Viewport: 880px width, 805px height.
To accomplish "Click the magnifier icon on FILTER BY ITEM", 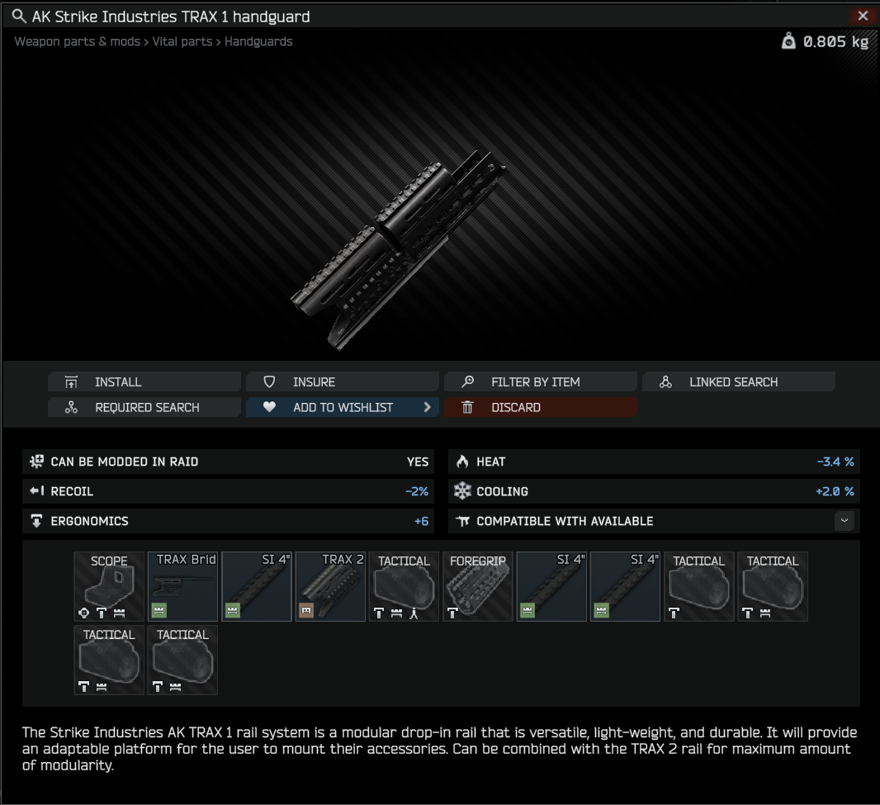I will point(467,381).
